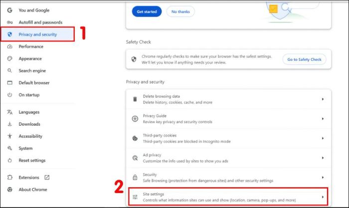Open System settings
Image resolution: width=349 pixels, height=208 pixels.
(25, 148)
